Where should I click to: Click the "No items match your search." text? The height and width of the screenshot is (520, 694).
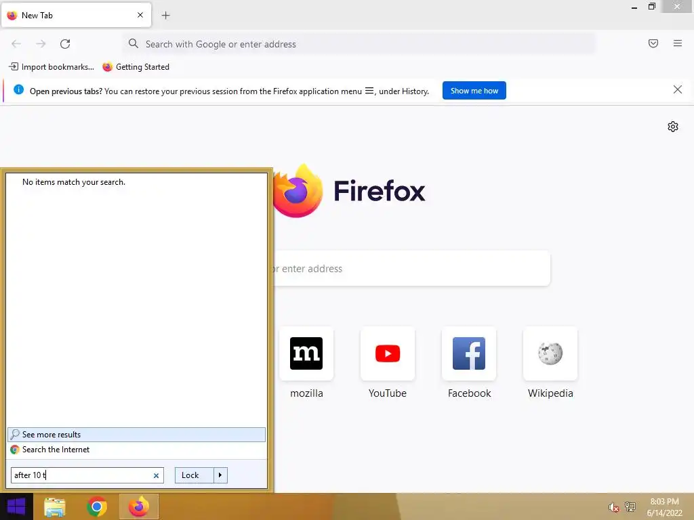[x=74, y=182]
